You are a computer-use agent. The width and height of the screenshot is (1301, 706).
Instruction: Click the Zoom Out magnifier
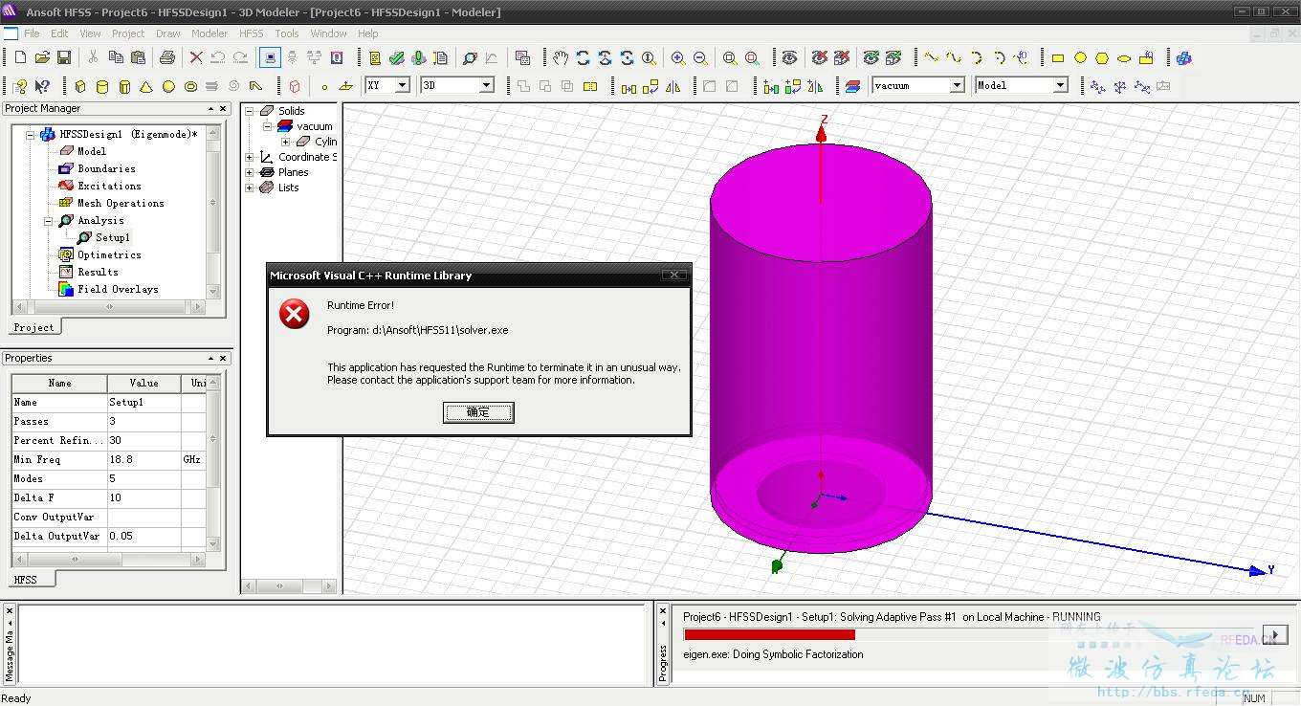click(x=699, y=58)
